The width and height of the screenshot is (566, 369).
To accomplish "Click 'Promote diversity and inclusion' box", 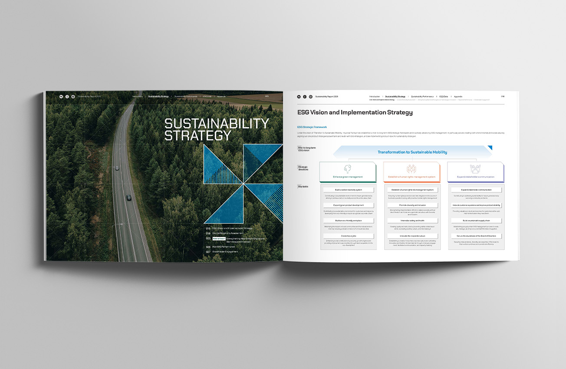I will click(411, 205).
